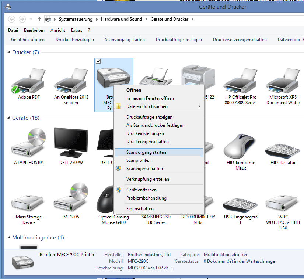
Task: Select the fax machine device icon
Action: pyautogui.click(x=156, y=76)
